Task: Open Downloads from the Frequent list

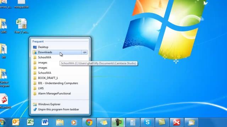Action: click(x=57, y=52)
